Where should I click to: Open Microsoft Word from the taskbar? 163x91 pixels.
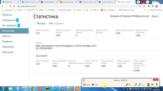[25, 89]
